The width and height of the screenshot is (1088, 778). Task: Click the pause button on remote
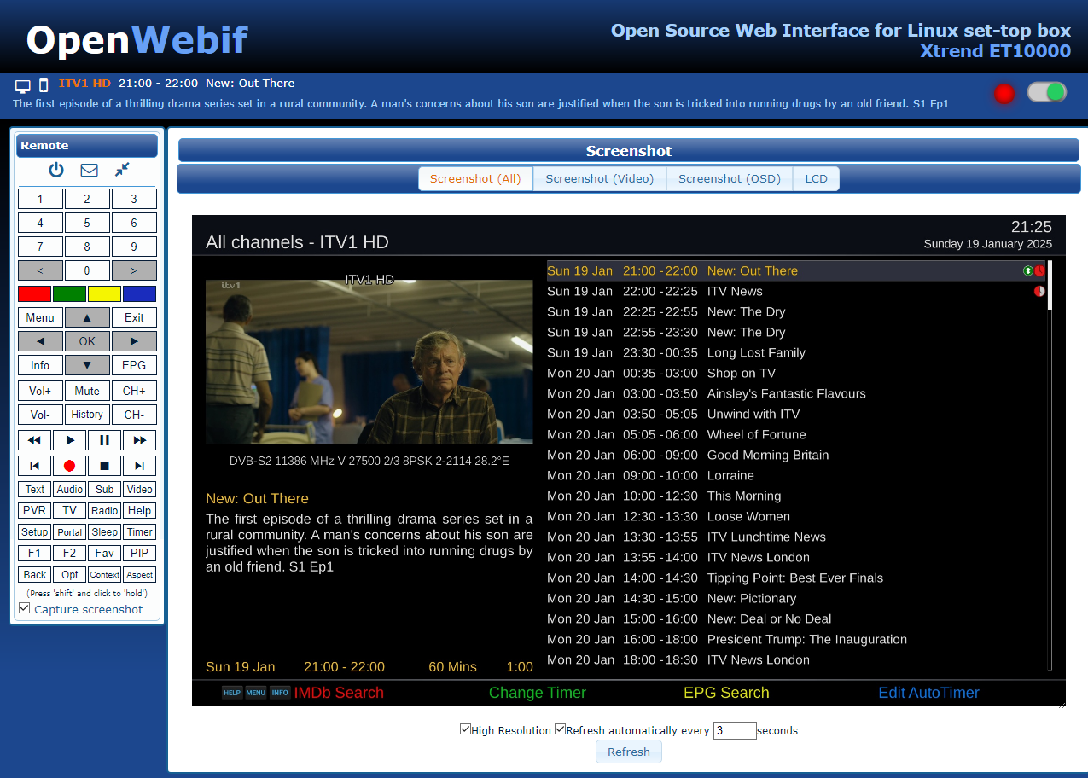[104, 440]
